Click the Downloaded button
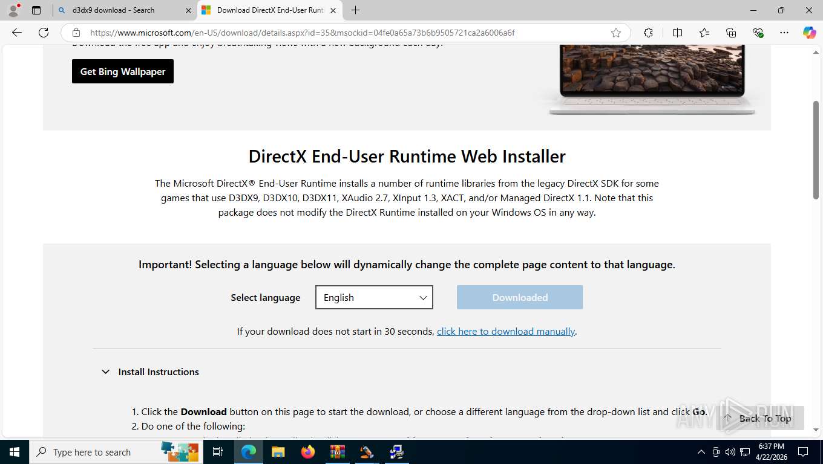 [x=520, y=297]
